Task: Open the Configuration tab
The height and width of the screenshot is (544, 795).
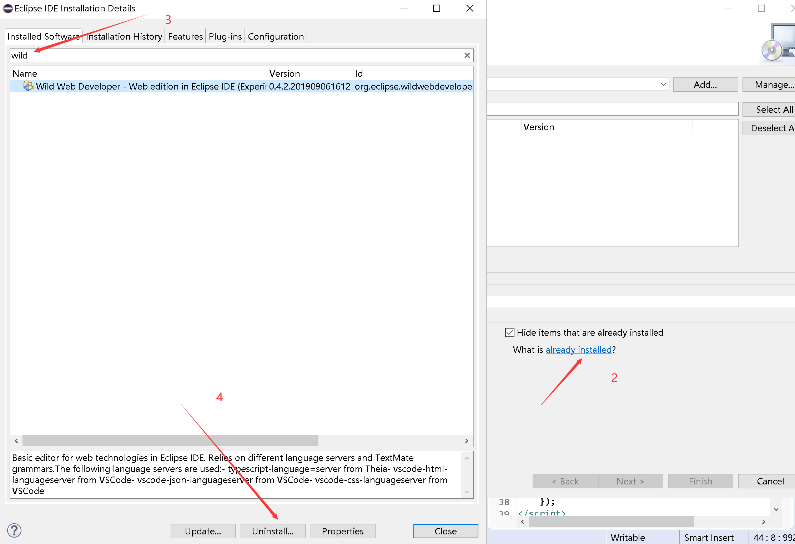Action: 276,36
